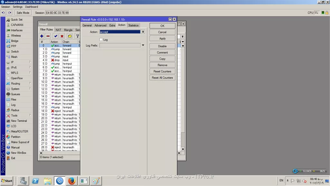Open Mesh section
Viewport: 330px width, 186px height.
pos(14,57)
